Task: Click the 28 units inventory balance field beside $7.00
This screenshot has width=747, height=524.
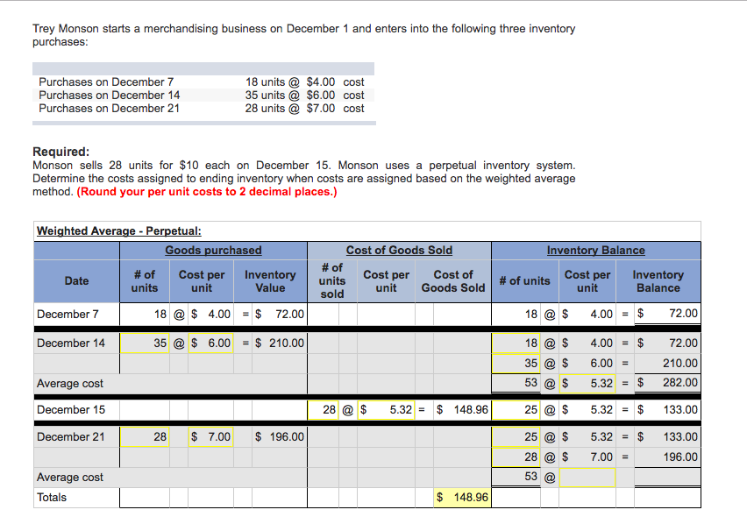Action: (x=516, y=457)
